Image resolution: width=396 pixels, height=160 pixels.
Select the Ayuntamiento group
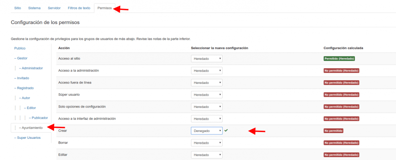click(31, 128)
